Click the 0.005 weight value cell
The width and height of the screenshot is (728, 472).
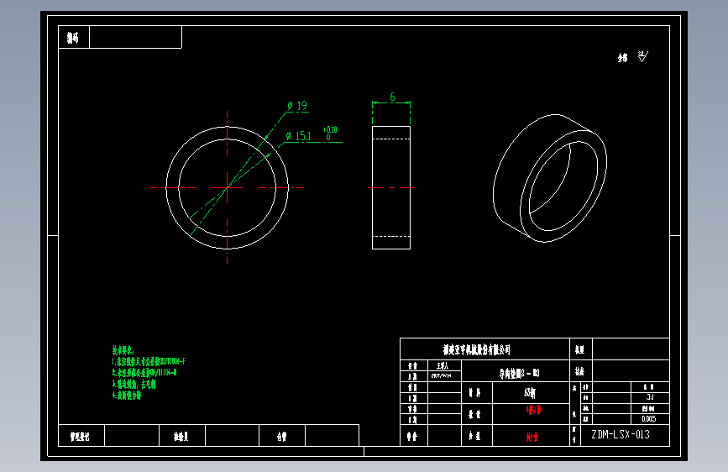650,419
